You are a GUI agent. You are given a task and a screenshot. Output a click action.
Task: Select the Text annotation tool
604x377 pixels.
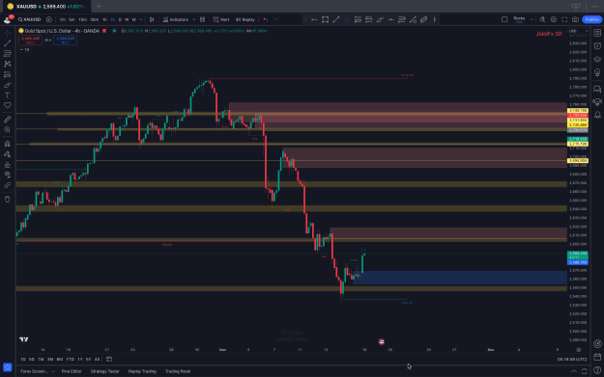coord(8,94)
